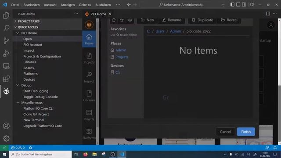Navigate to Users in breadcrumb path
The height and width of the screenshot is (158, 281).
[160, 31]
